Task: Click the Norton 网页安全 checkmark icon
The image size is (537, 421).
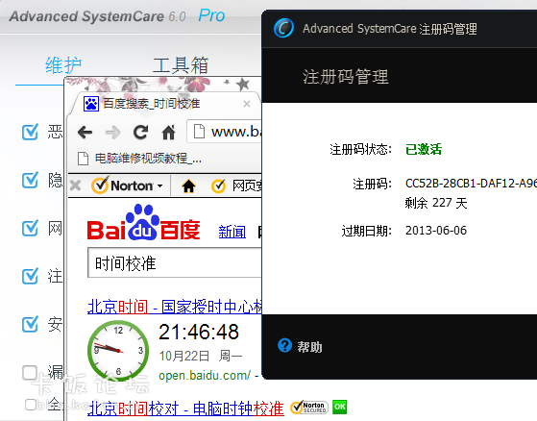Action: coord(218,186)
